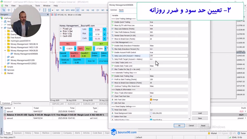Switch to the Common tab in dialog
This screenshot has height=139, width=247.
(x=114, y=10)
